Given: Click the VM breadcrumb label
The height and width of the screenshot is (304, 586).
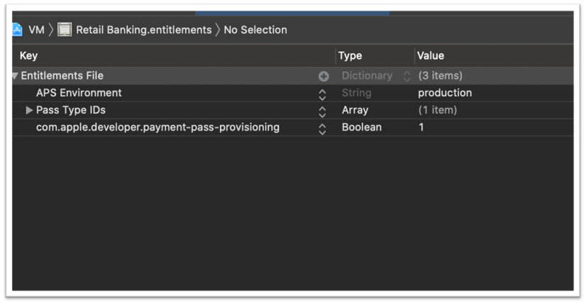Looking at the screenshot, I should 36,30.
